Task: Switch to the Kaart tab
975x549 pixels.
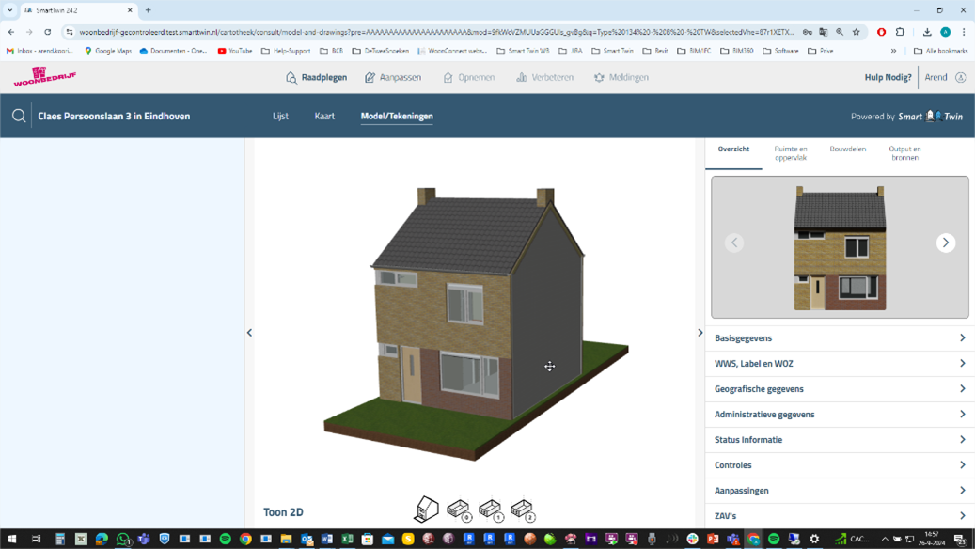Action: tap(324, 117)
